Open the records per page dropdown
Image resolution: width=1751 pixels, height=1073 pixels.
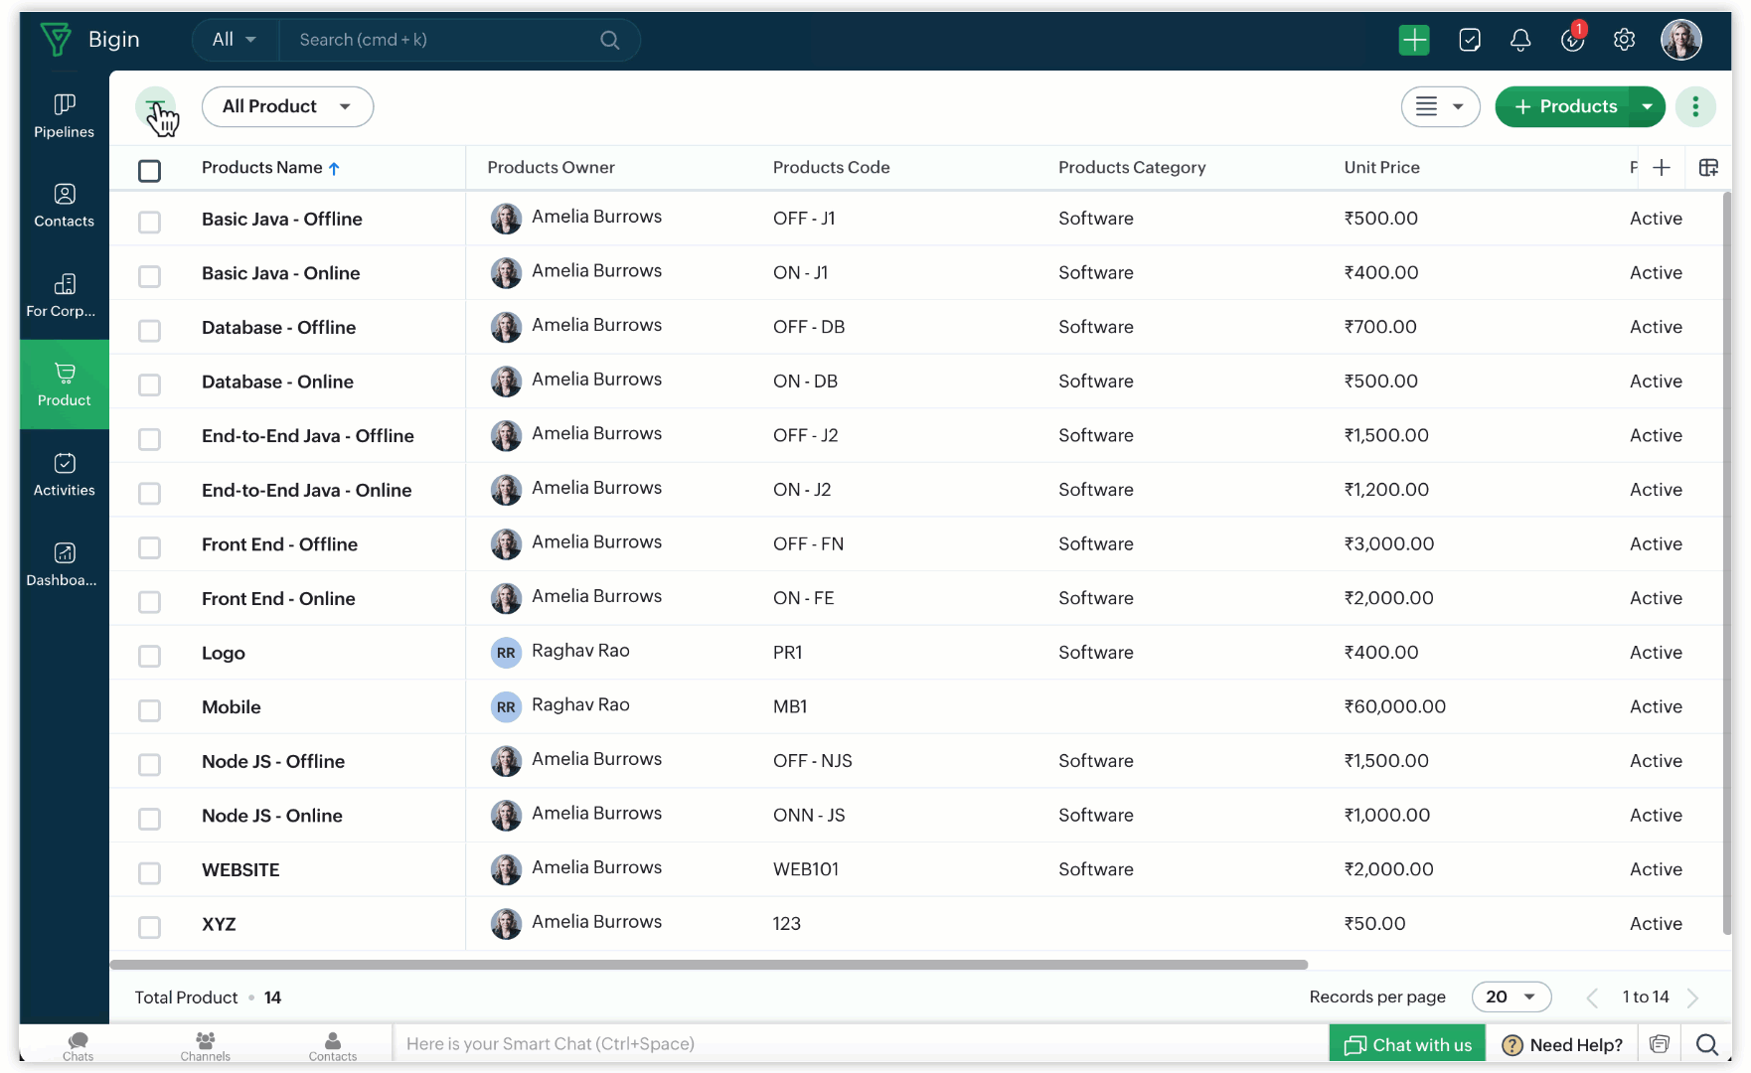1511,996
